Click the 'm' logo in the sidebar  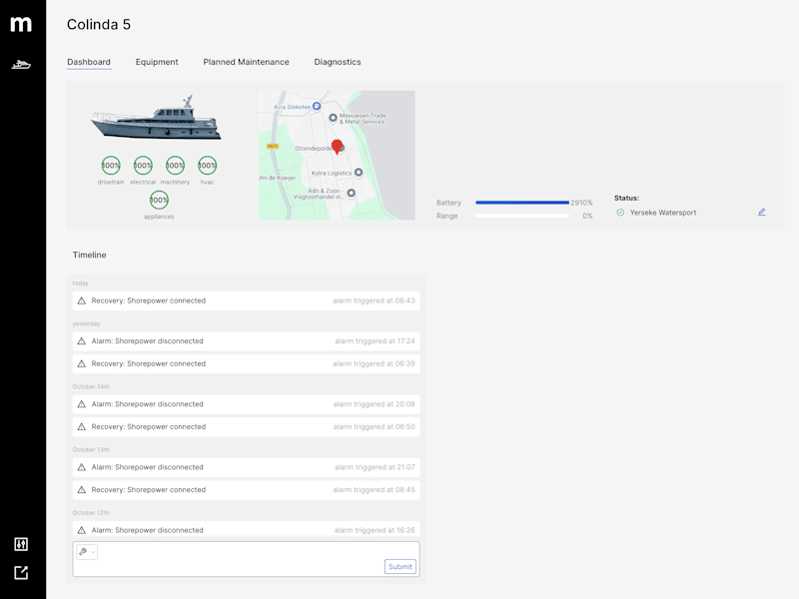[21, 24]
